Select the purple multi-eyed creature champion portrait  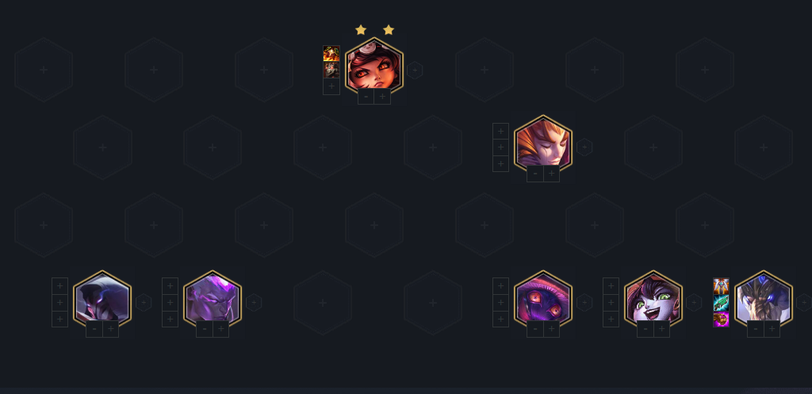(542, 299)
